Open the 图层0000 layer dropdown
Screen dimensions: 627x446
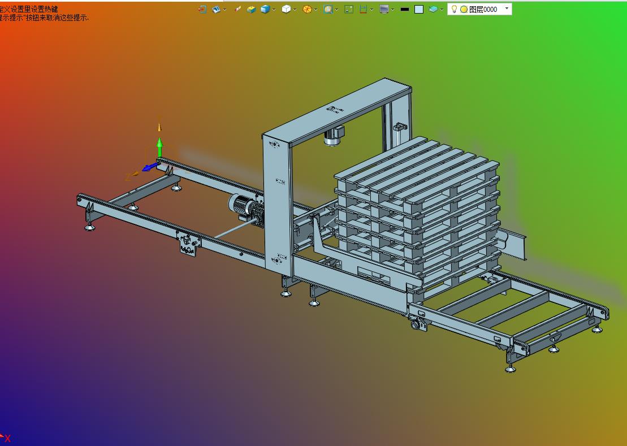tap(507, 9)
